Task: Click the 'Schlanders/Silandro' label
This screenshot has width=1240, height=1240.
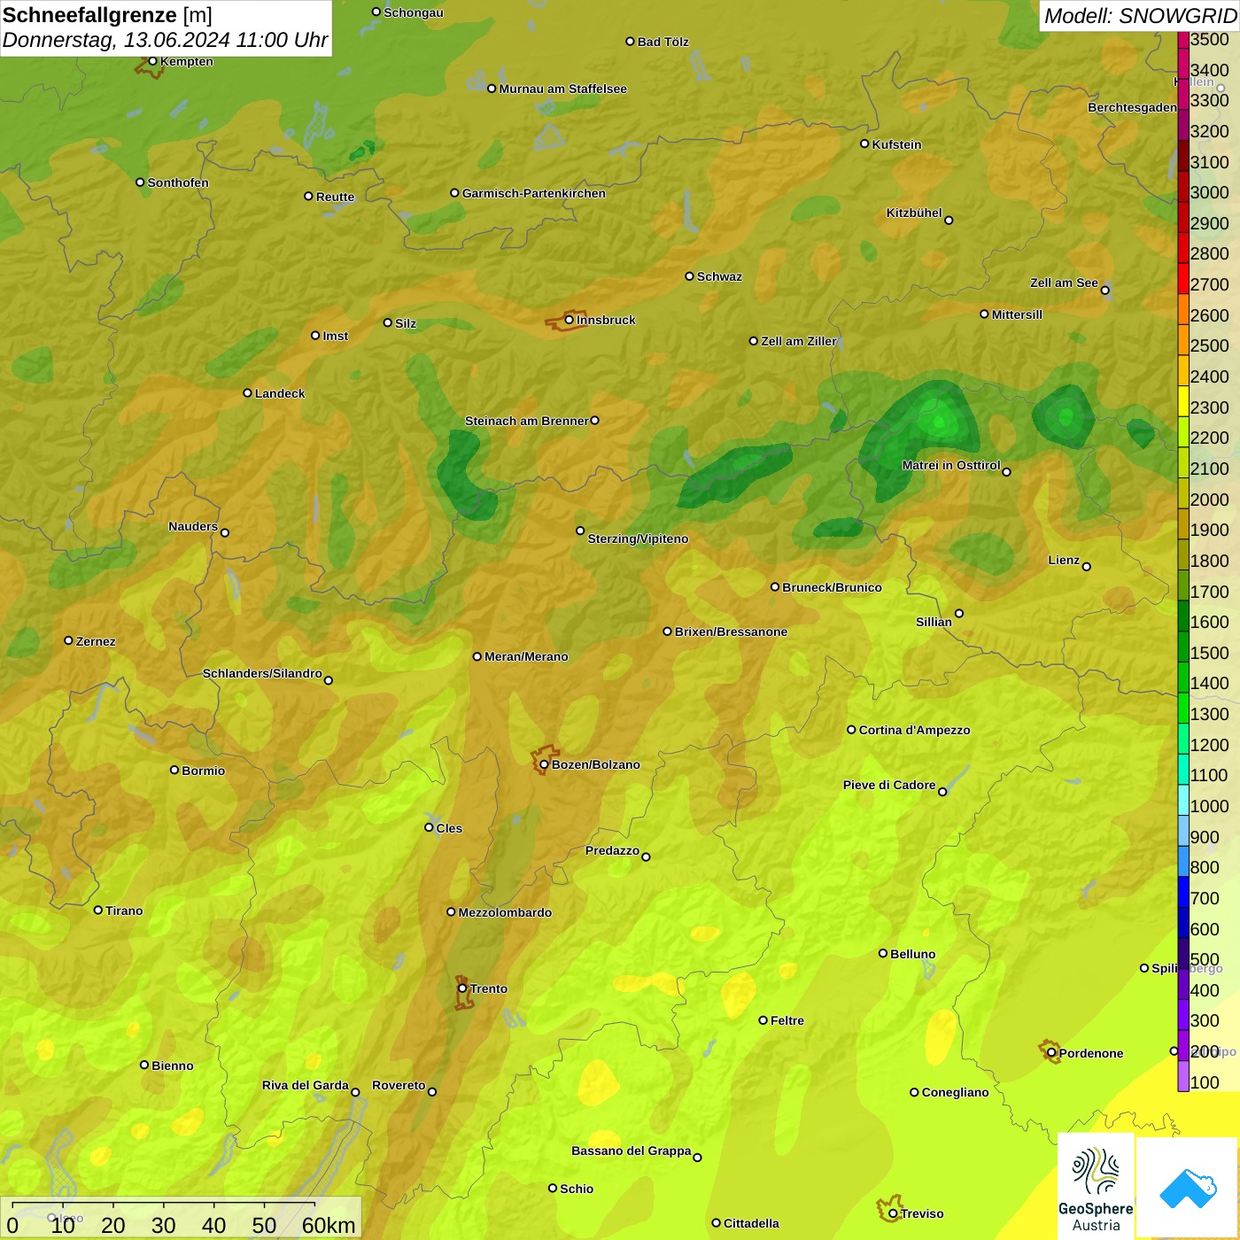Action: pyautogui.click(x=262, y=673)
